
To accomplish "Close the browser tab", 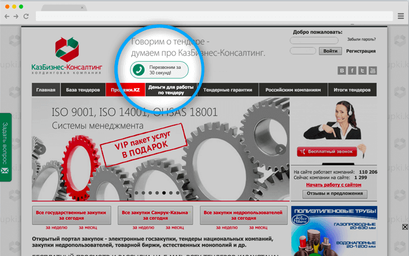I will pos(82,8).
